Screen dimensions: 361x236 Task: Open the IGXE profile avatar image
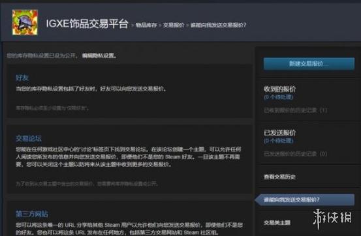click(x=25, y=22)
